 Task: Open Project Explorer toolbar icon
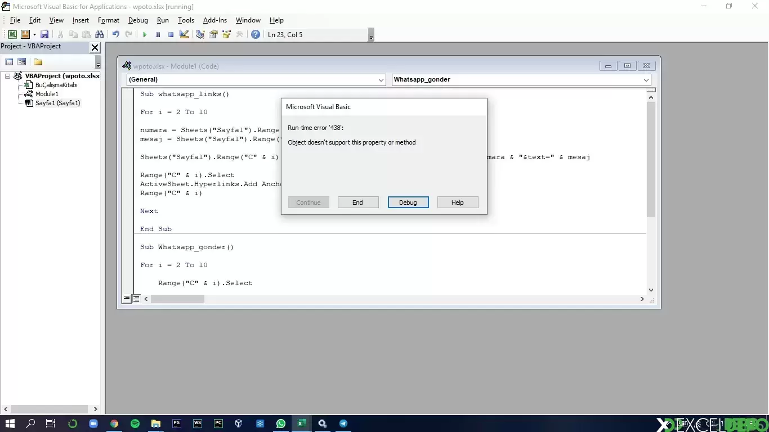[200, 34]
